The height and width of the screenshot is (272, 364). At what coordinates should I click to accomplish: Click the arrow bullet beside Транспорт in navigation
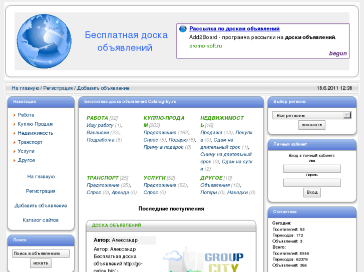click(x=14, y=142)
